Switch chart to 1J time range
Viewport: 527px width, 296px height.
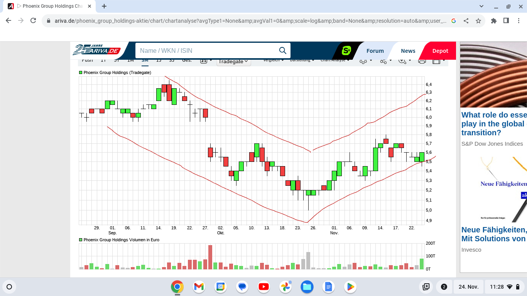159,61
